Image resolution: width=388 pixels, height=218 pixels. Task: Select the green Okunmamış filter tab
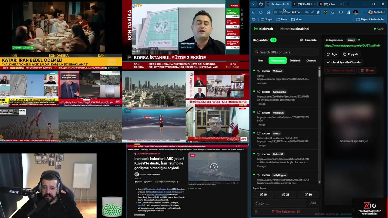(277, 61)
